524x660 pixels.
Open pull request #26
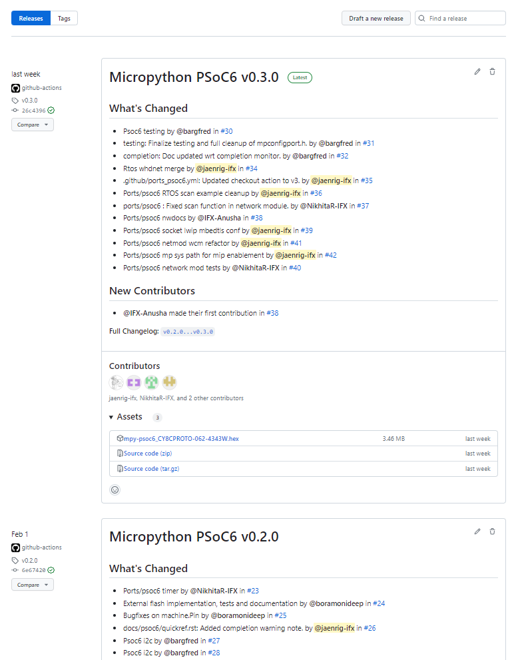[x=370, y=628]
